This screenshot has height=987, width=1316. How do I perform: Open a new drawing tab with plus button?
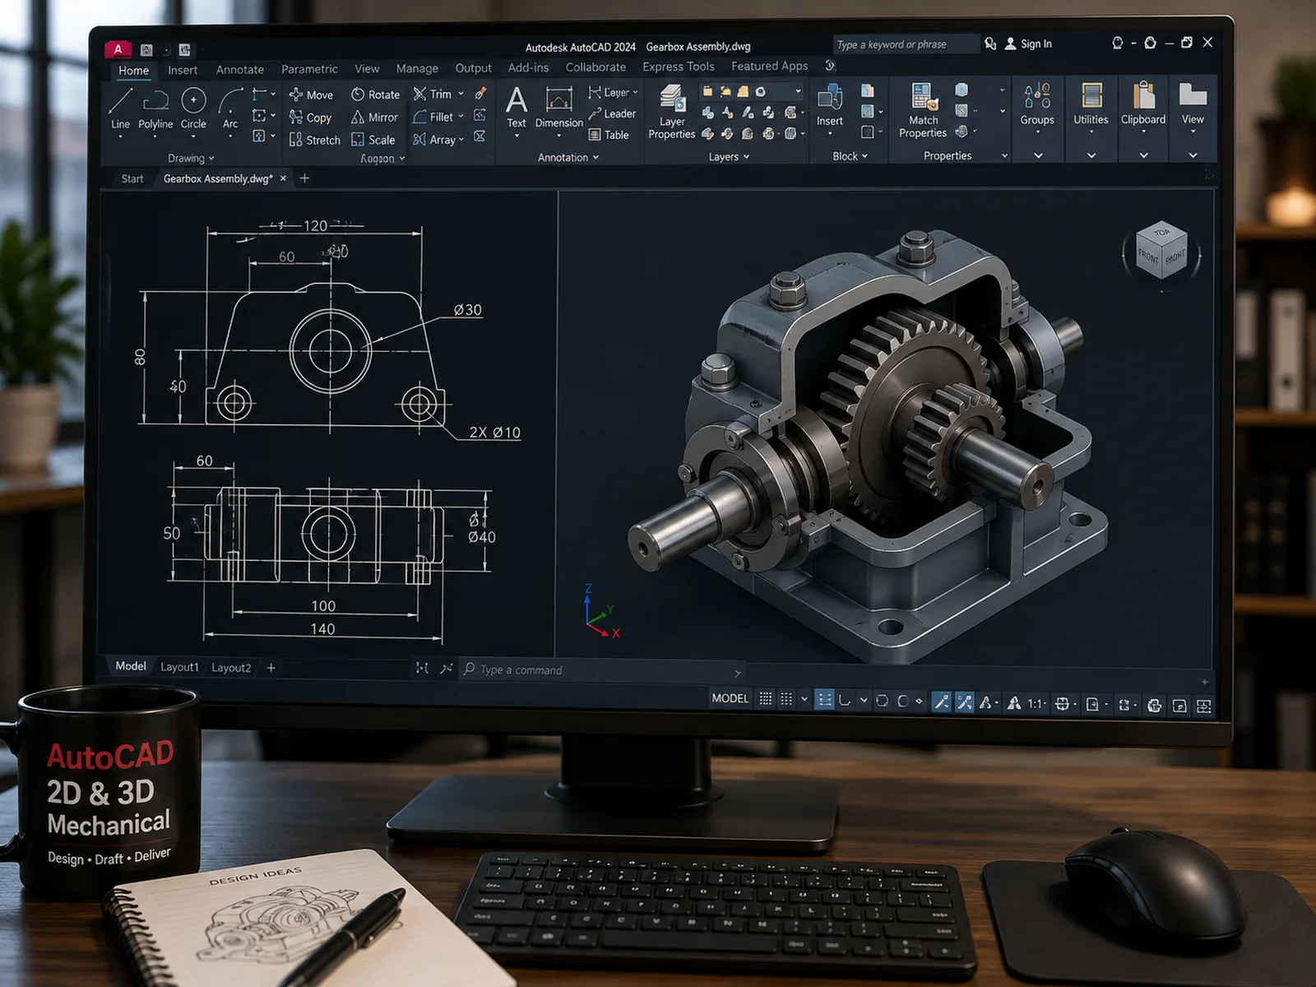tap(304, 178)
